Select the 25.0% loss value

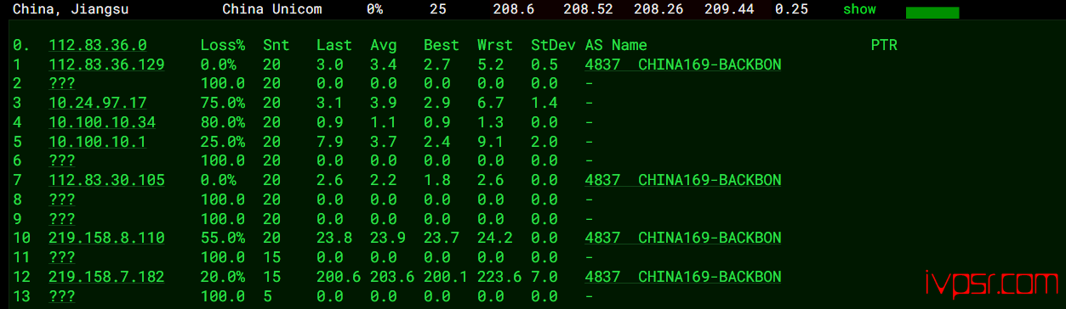[x=222, y=142]
